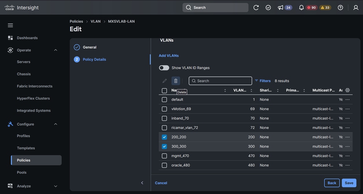Image resolution: width=363 pixels, height=194 pixels.
Task: Open HyperFlex Clusters in sidebar
Action: click(33, 98)
